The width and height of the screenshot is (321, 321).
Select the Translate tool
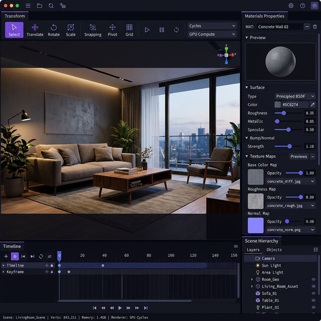click(35, 30)
